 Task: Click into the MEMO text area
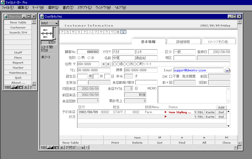pos(192,95)
